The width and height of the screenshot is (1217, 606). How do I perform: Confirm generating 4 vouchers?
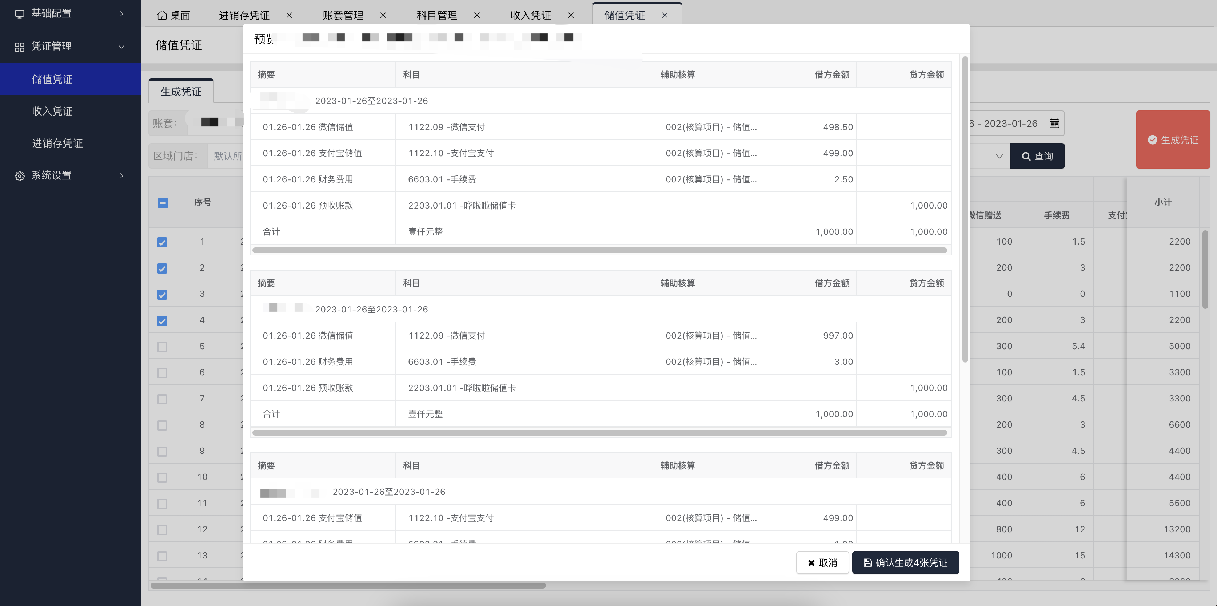point(905,562)
